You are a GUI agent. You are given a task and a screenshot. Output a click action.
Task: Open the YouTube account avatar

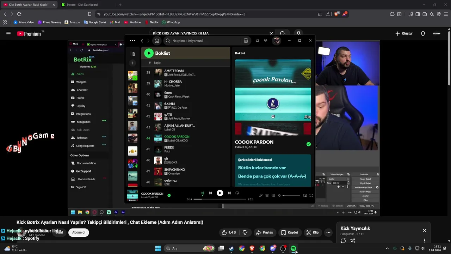[437, 34]
